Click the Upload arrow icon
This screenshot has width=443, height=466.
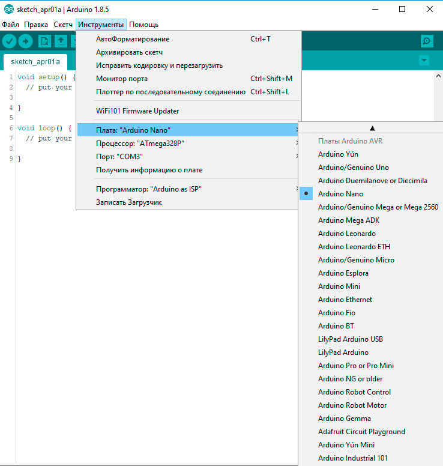coord(26,41)
